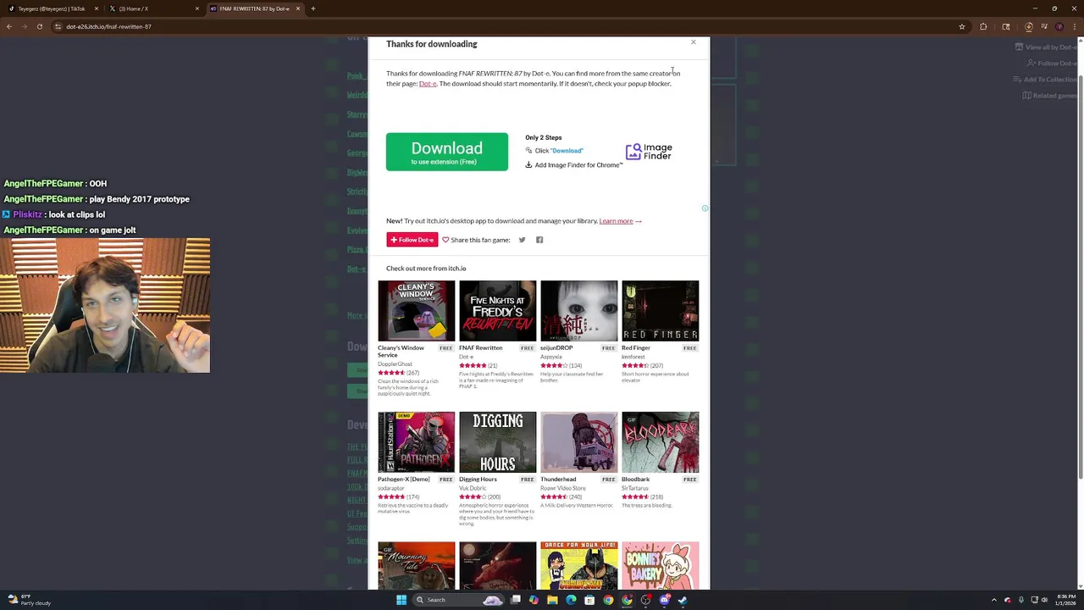Click the Thunderhead title link
This screenshot has width=1084, height=610.
[x=558, y=480]
